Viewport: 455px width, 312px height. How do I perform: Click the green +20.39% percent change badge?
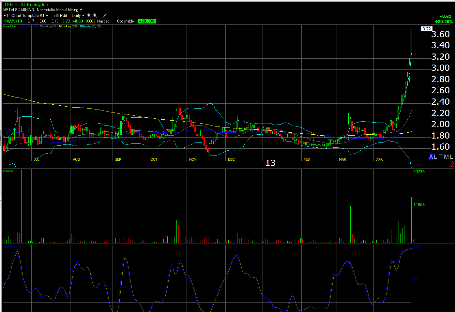(x=147, y=21)
